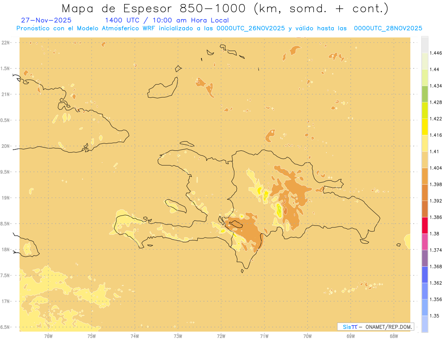Select the 21N latitude label

6,94
